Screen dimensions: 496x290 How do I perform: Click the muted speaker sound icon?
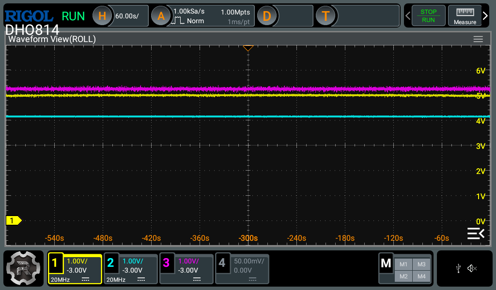point(472,269)
